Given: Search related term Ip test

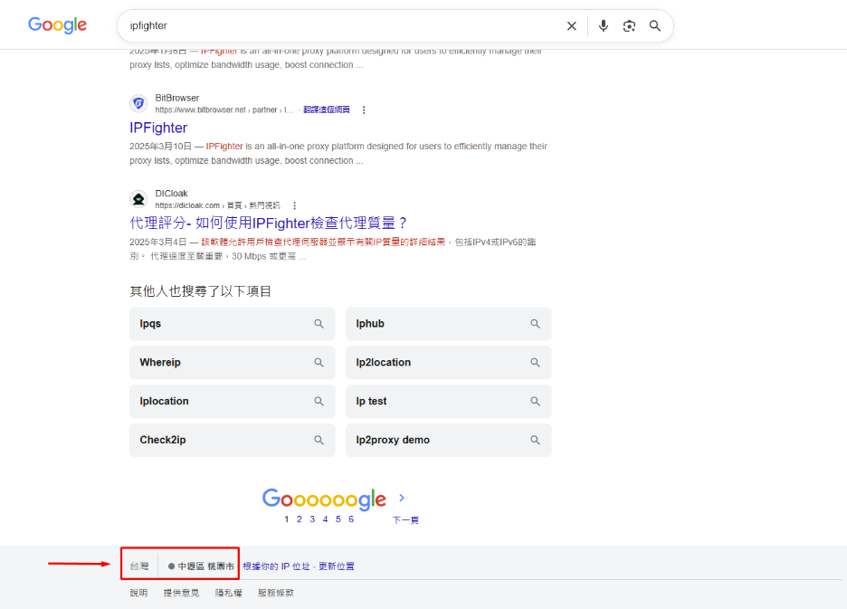Looking at the screenshot, I should (x=448, y=402).
